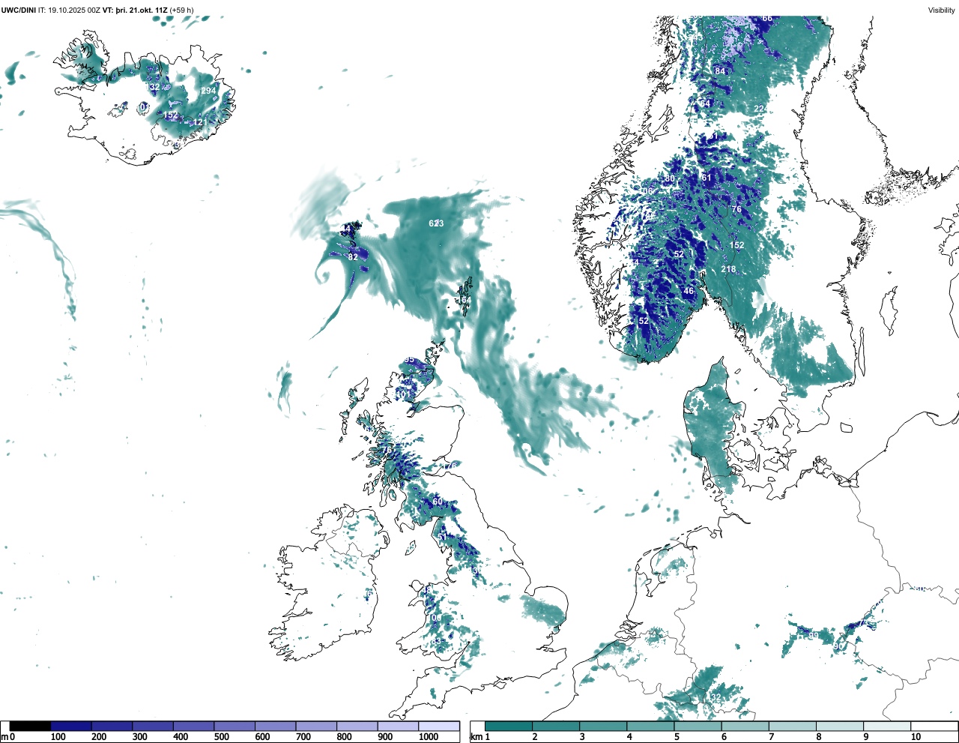Click the "10" label on the km scale

tap(916, 737)
